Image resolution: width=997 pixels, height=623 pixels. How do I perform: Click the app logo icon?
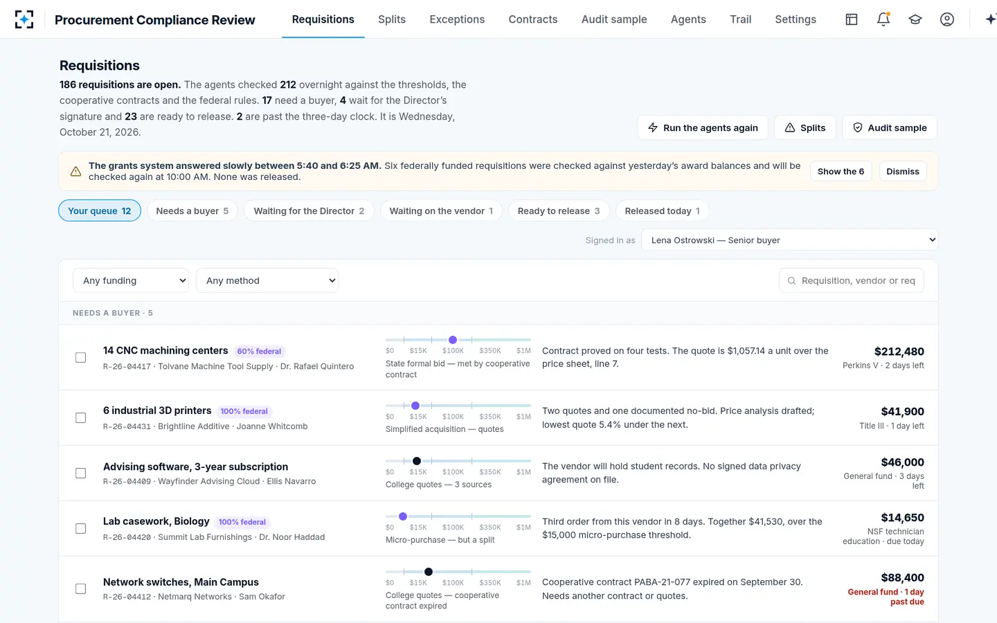[x=24, y=19]
